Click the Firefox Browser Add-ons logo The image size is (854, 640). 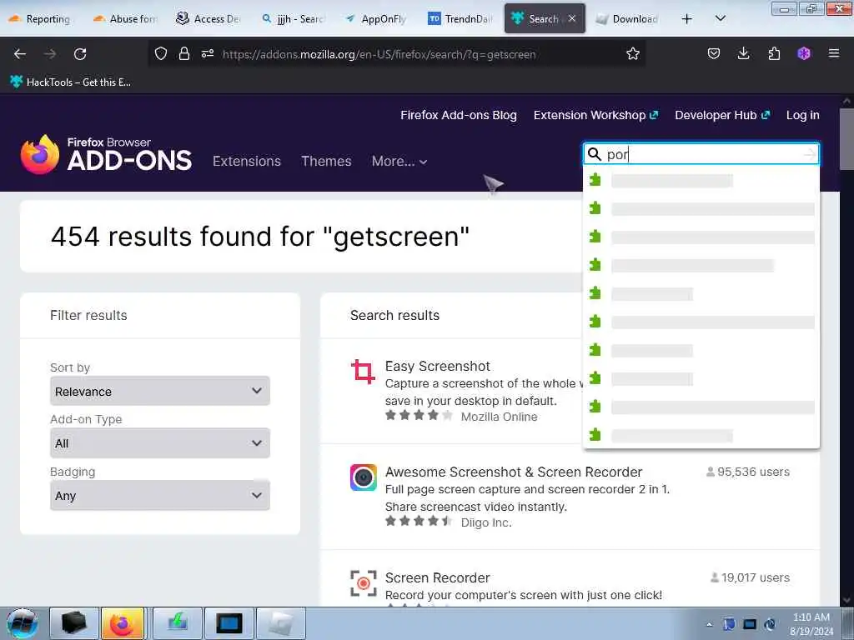(106, 154)
